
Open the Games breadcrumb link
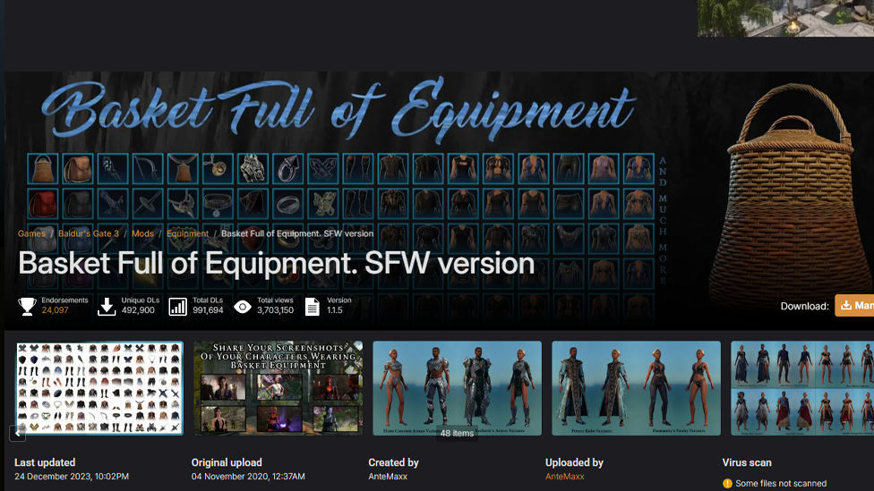pyautogui.click(x=31, y=233)
